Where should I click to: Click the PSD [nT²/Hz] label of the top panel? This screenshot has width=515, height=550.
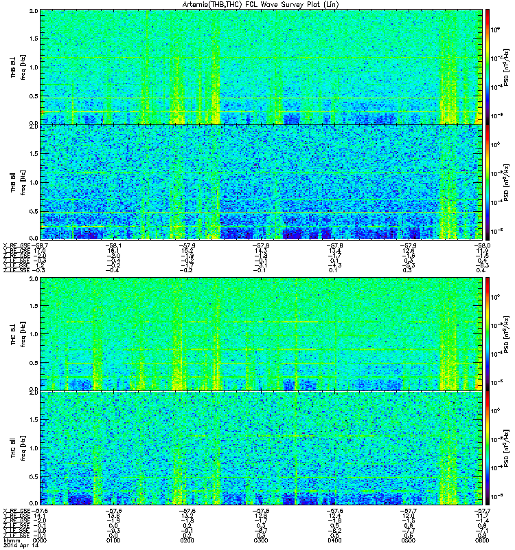(506, 67)
